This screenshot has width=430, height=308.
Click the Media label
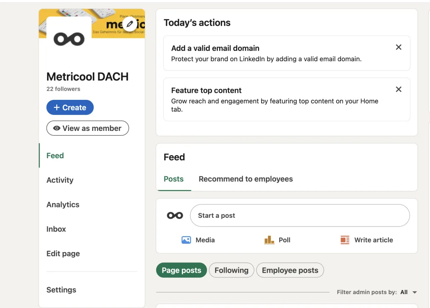click(205, 240)
